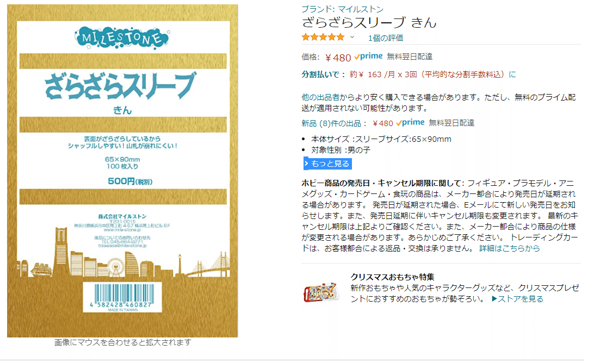594x363 pixels.
Task: Follow the ▶ストアを見る store link
Action: tap(517, 299)
